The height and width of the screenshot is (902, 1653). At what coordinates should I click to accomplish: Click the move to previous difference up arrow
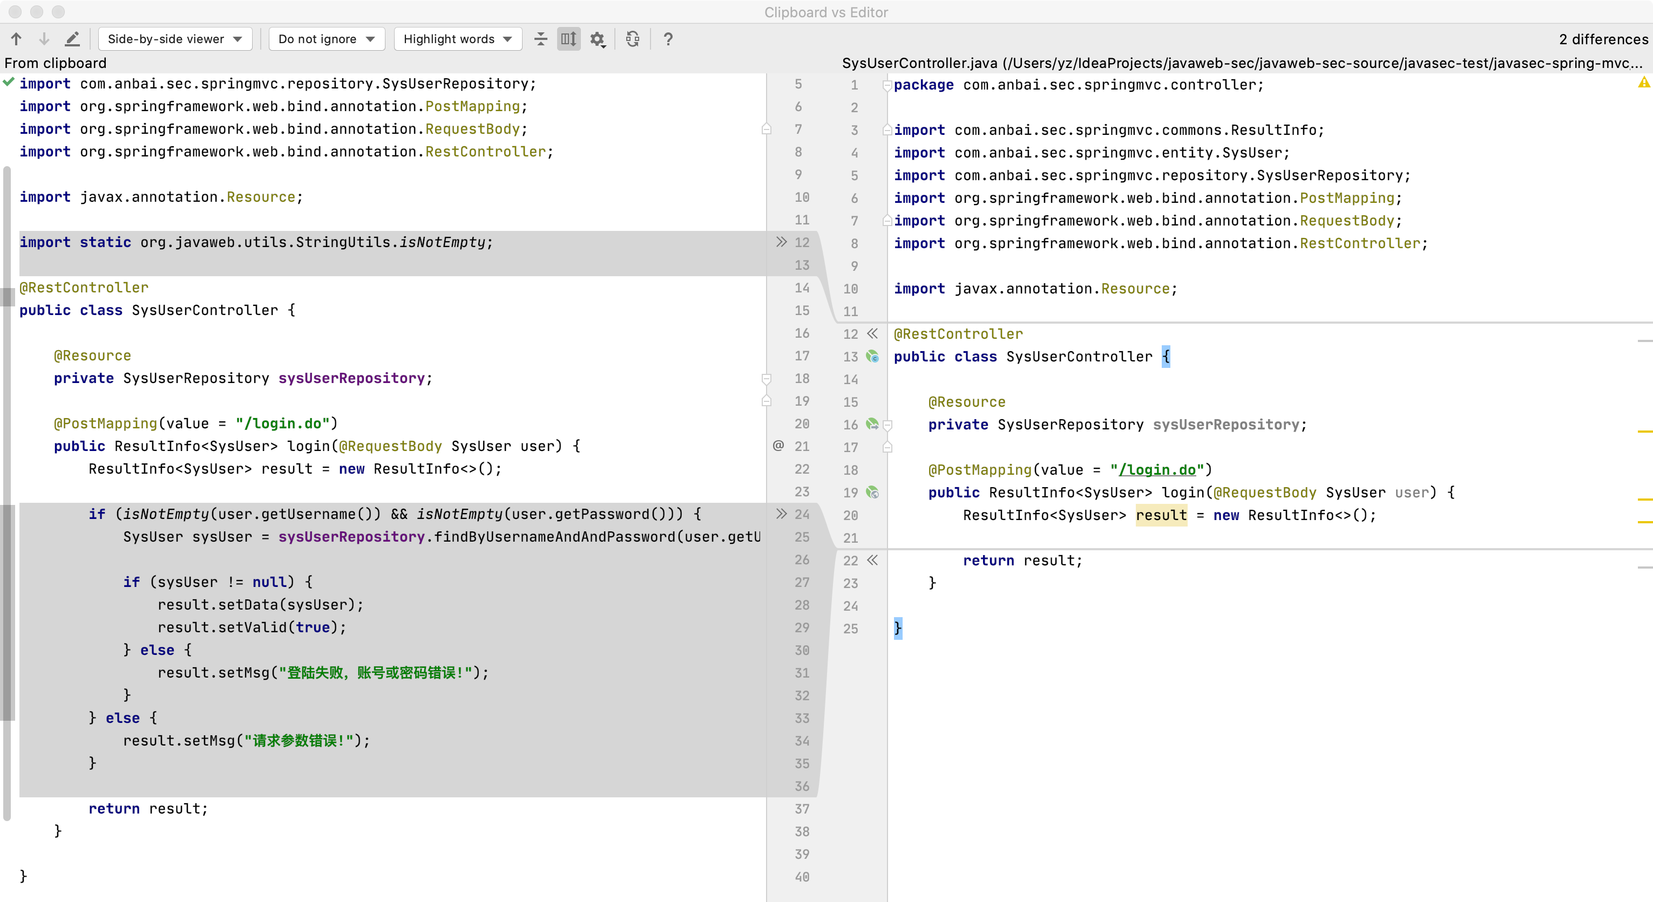(16, 40)
